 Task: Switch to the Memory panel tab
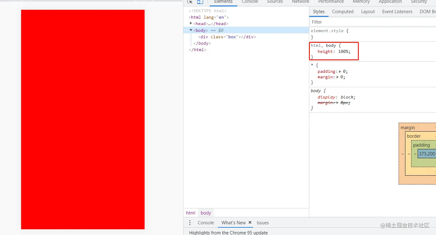tap(361, 2)
